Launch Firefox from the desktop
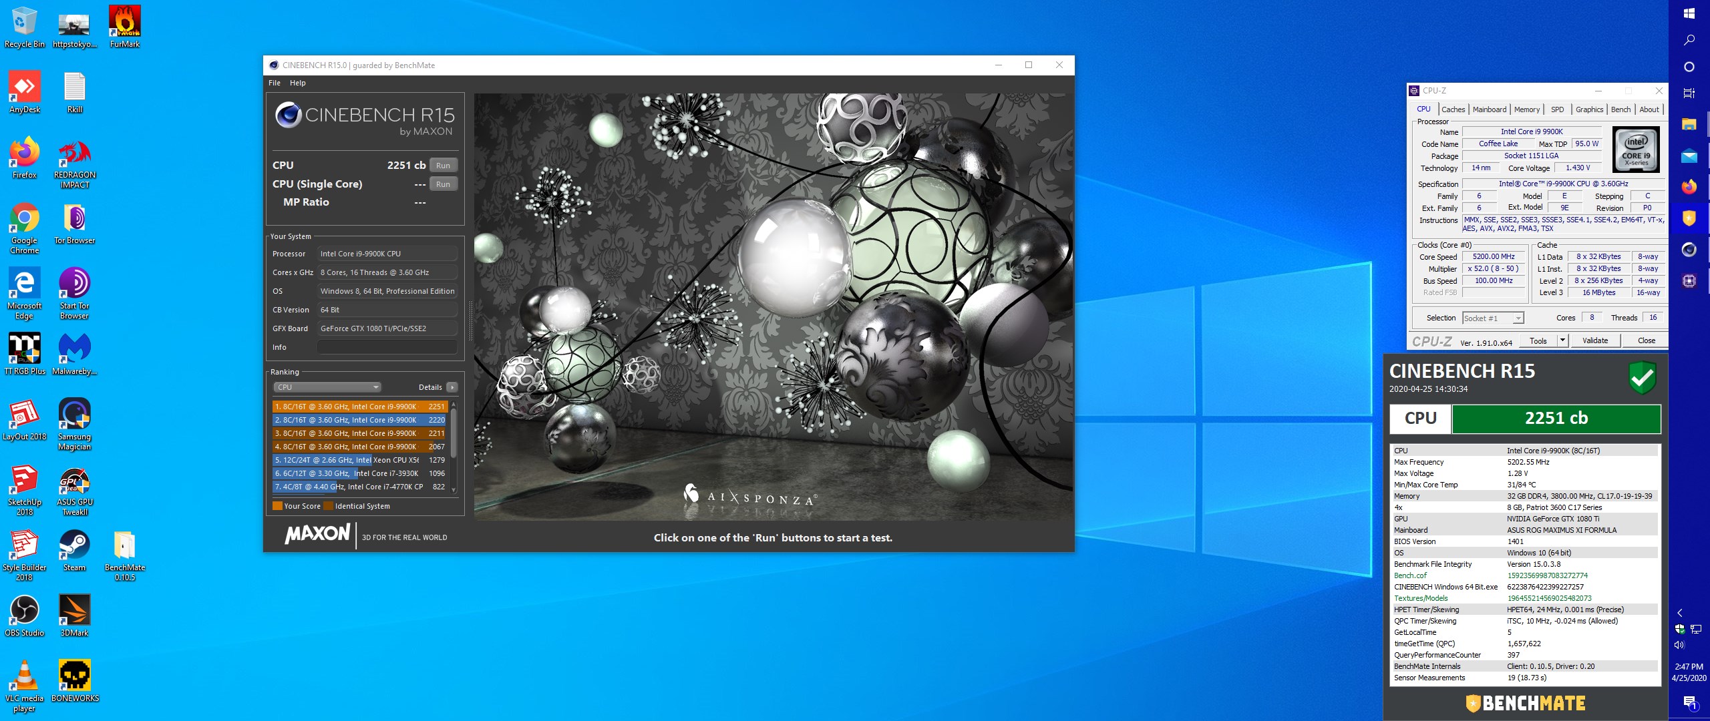This screenshot has height=721, width=1710. pyautogui.click(x=24, y=158)
